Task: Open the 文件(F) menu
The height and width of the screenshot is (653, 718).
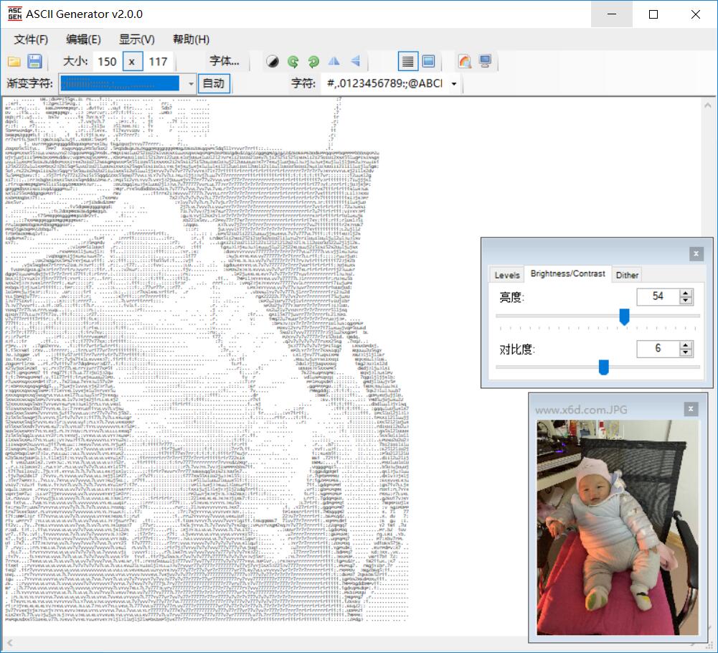Action: pyautogui.click(x=31, y=39)
